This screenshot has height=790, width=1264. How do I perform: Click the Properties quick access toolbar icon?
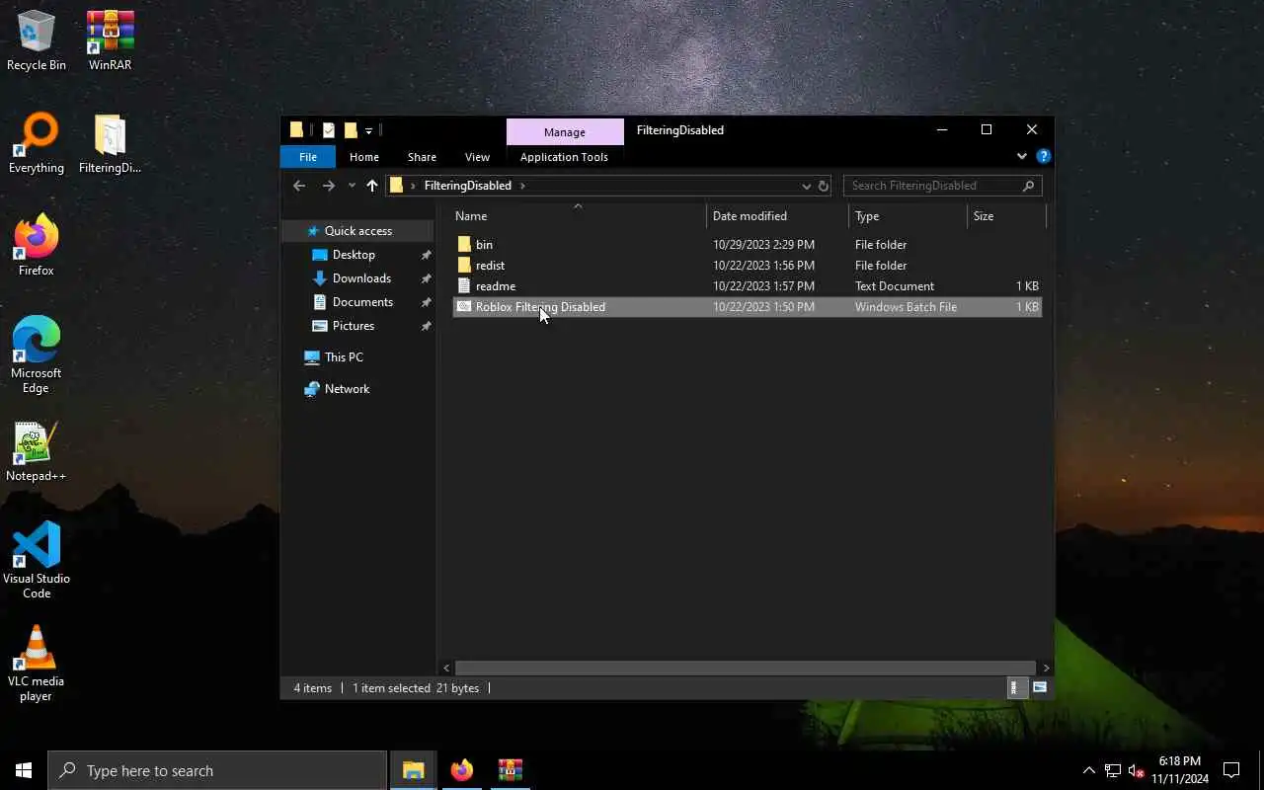click(329, 130)
